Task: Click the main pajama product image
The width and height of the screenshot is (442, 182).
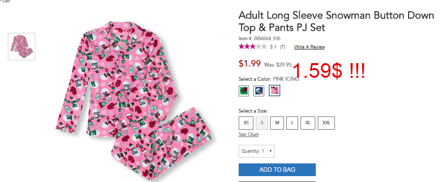Action: 134,101
